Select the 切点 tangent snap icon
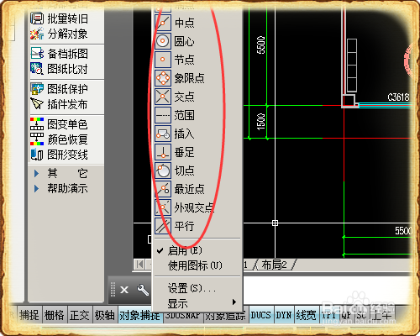 pos(163,171)
